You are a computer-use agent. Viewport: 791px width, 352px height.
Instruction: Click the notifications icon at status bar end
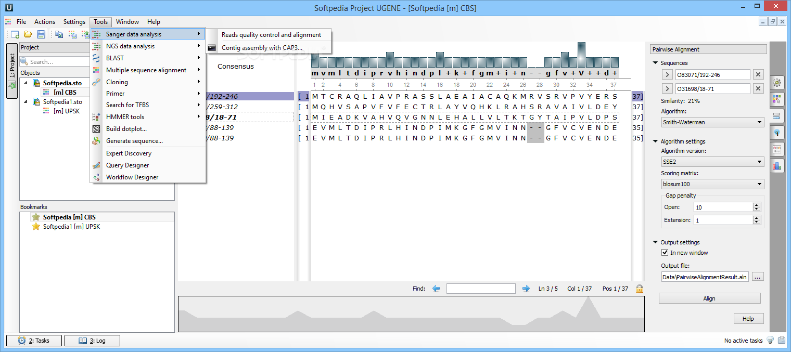(x=782, y=340)
